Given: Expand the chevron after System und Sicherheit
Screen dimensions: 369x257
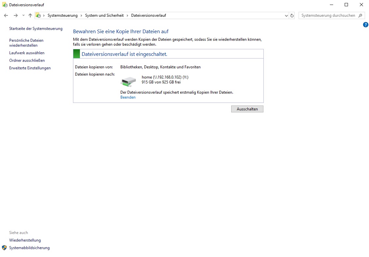Looking at the screenshot, I should (x=127, y=15).
